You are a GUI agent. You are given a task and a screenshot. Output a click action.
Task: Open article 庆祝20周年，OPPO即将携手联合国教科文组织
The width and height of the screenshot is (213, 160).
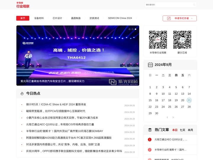pyautogui.click(x=74, y=151)
